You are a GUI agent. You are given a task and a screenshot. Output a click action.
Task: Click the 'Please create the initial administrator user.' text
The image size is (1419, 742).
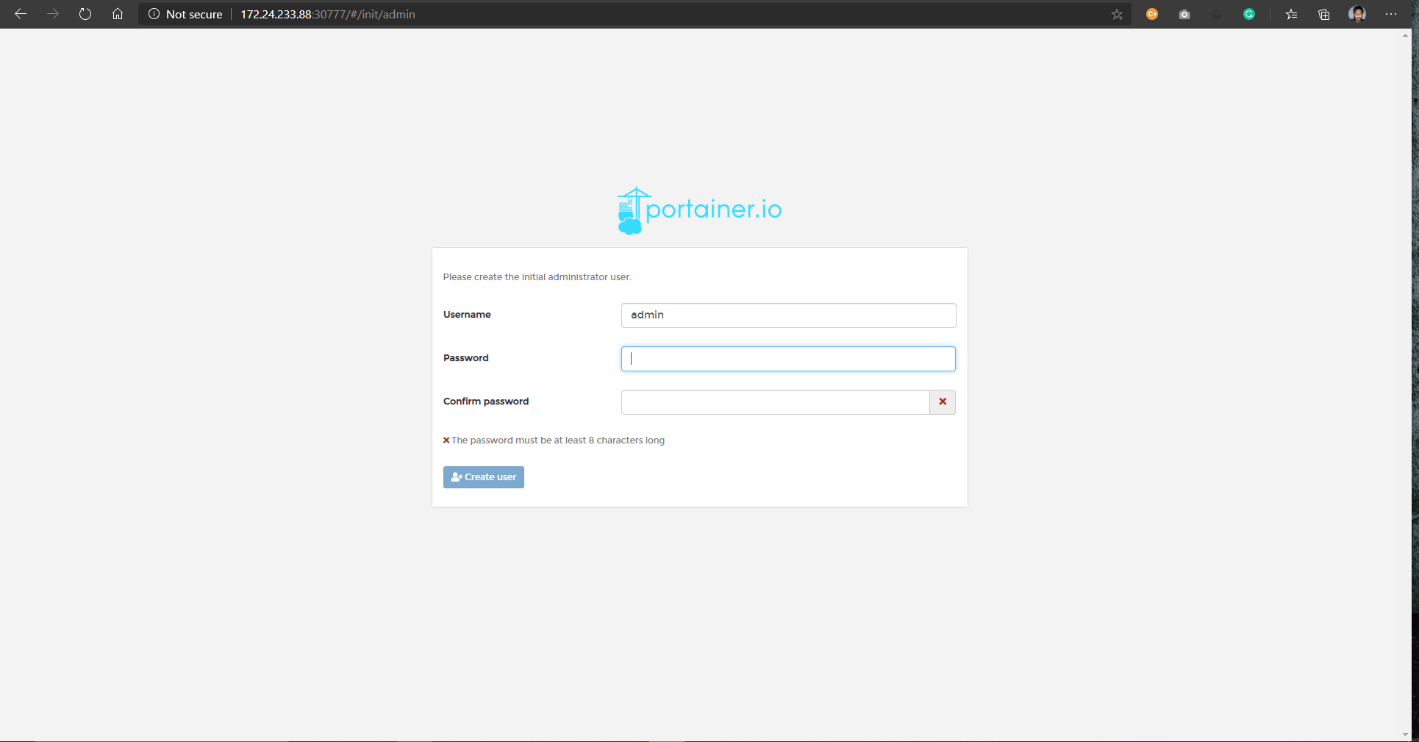(537, 277)
